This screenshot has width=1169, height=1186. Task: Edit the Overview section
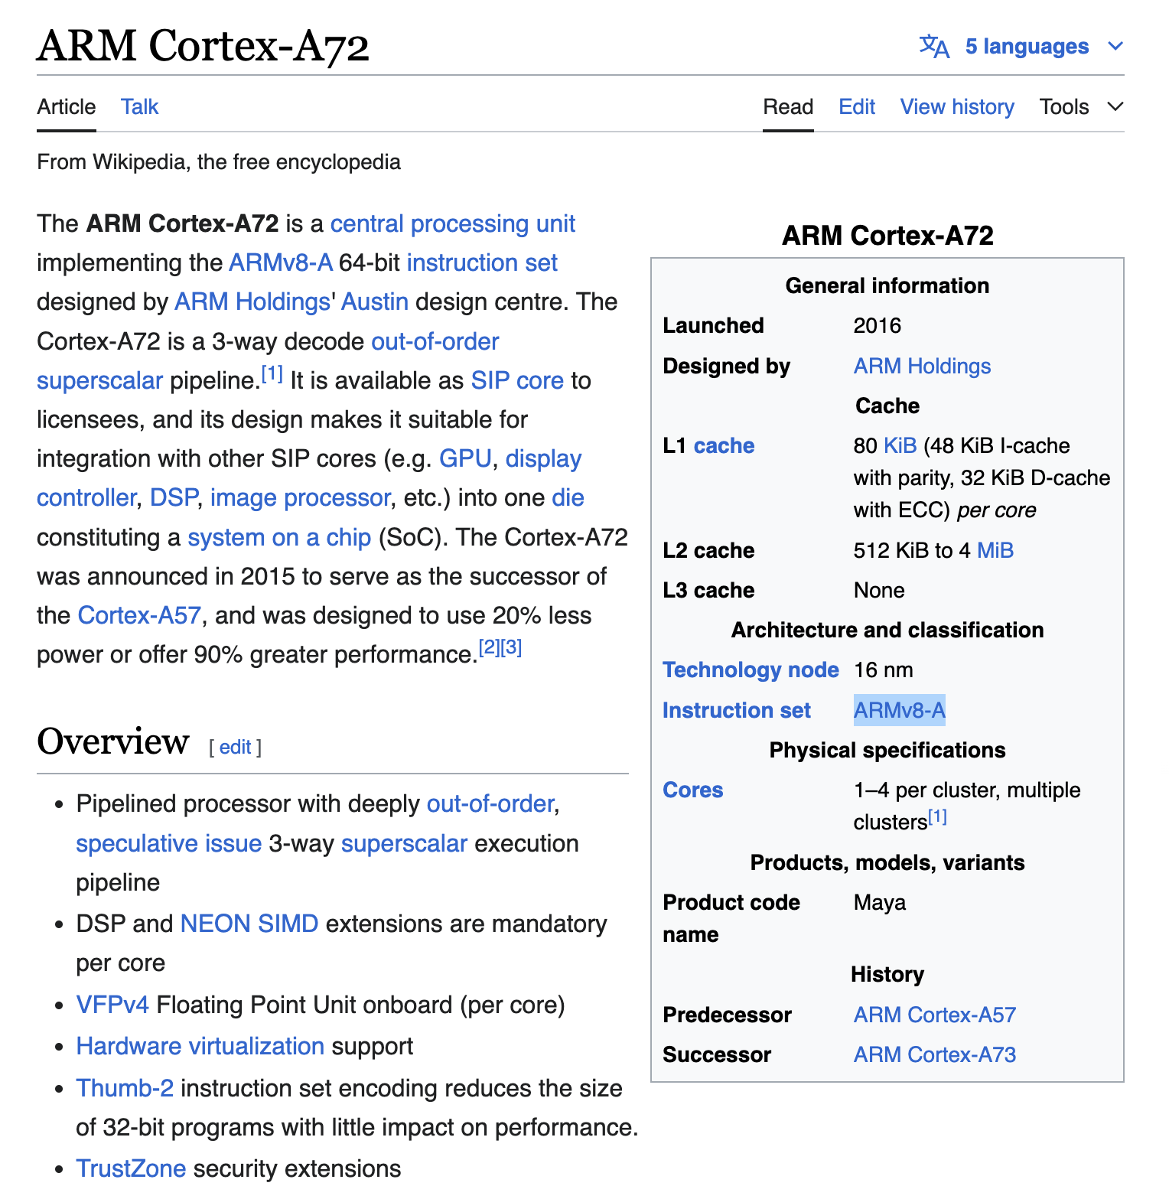coord(235,748)
